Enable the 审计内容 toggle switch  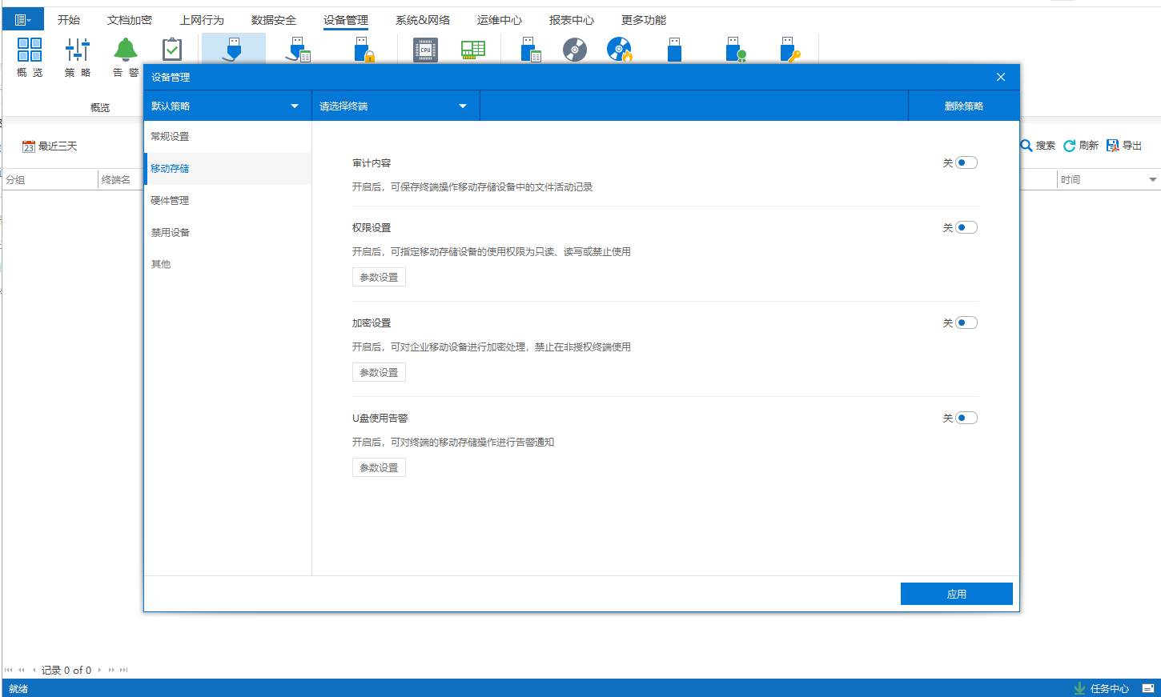(x=966, y=163)
